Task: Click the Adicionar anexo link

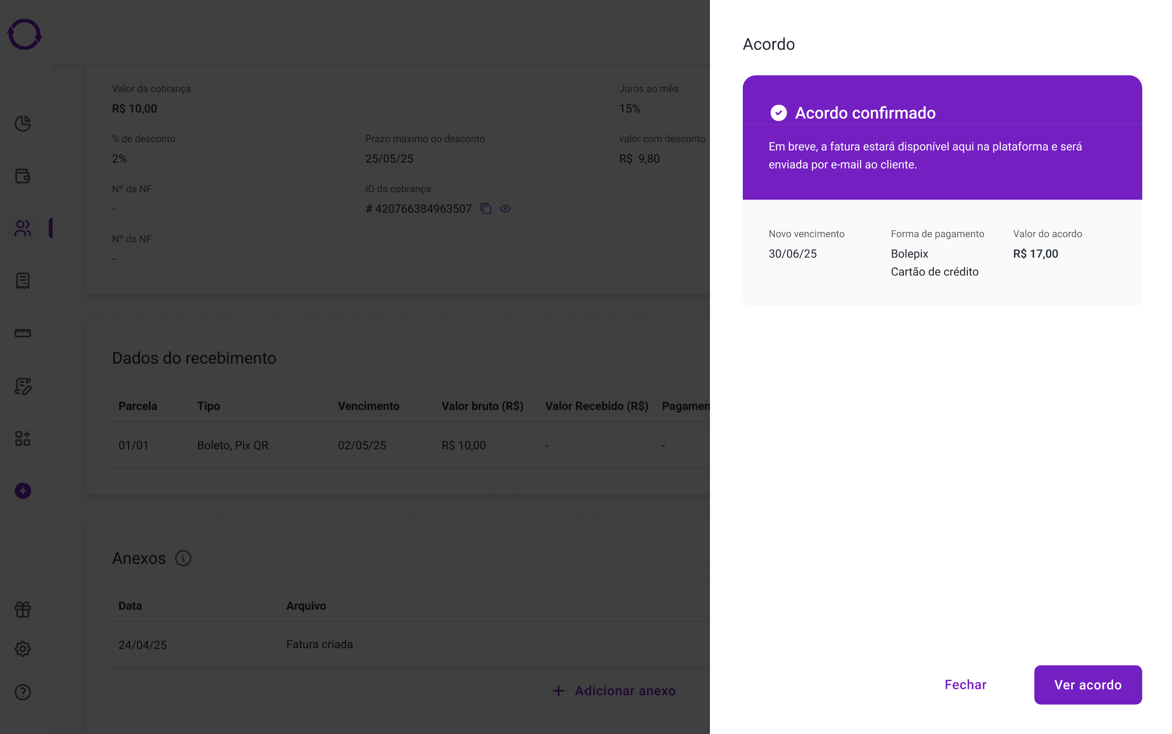Action: [x=625, y=691]
